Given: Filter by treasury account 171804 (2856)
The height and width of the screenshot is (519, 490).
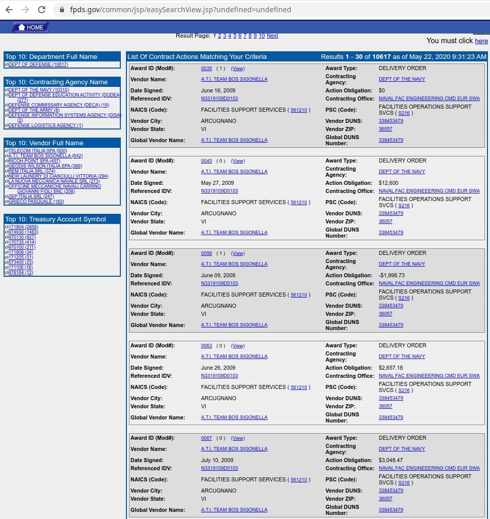Looking at the screenshot, I should tap(23, 226).
